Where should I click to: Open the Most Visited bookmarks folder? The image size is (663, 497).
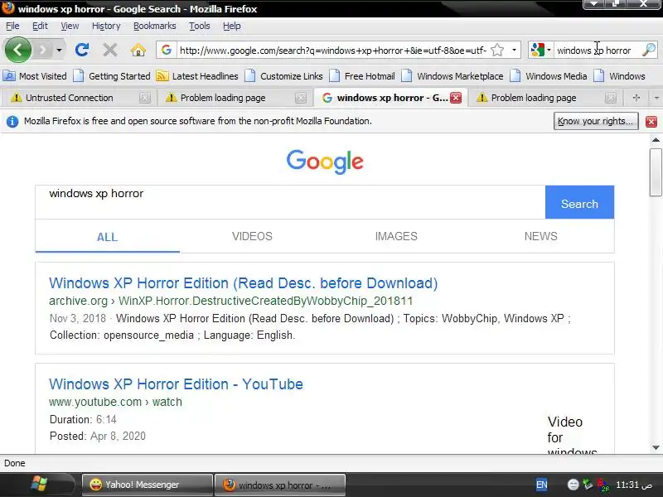[35, 76]
